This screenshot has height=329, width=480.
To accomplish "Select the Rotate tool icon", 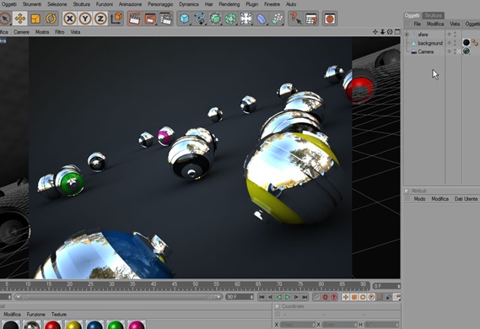I will 51,19.
